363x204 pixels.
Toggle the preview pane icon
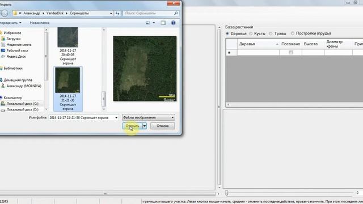coord(163,23)
